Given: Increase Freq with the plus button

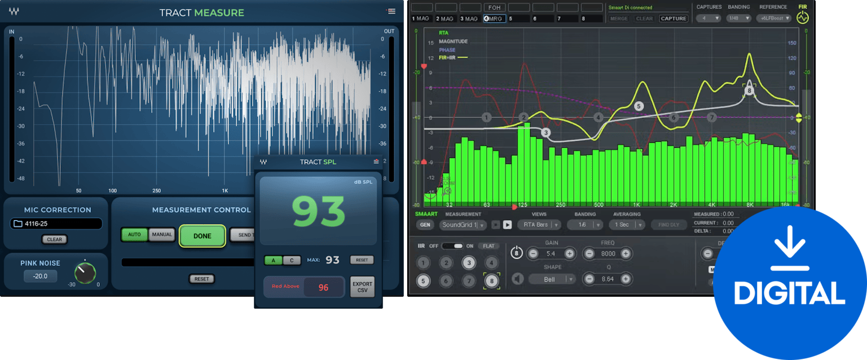Looking at the screenshot, I should 626,254.
